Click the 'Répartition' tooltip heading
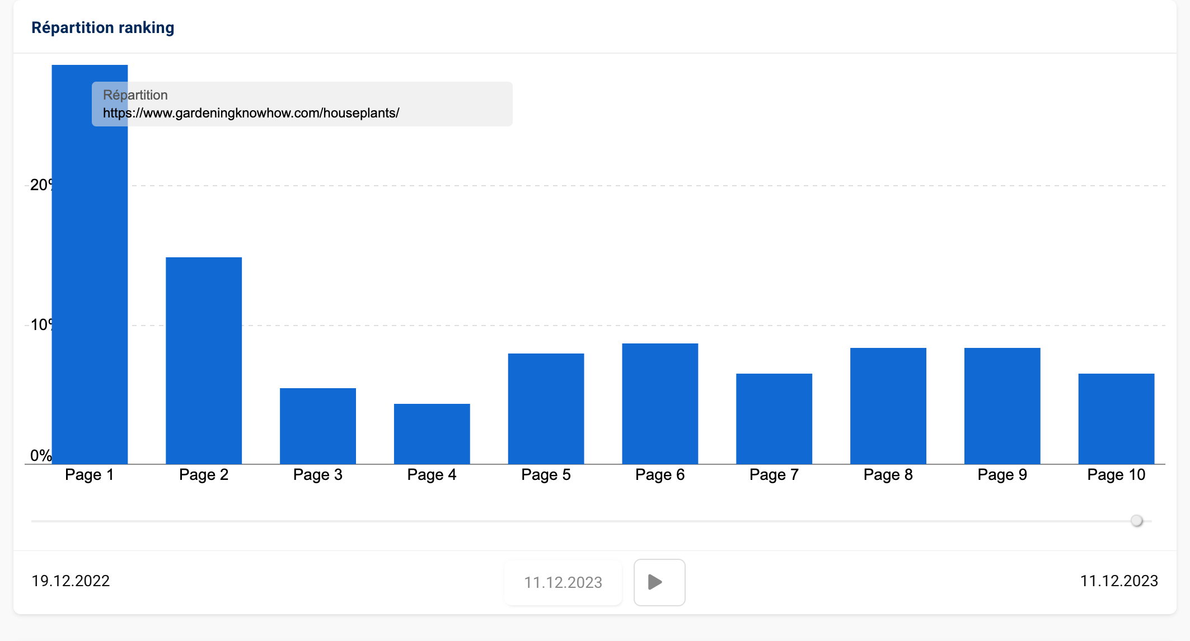 [x=135, y=95]
